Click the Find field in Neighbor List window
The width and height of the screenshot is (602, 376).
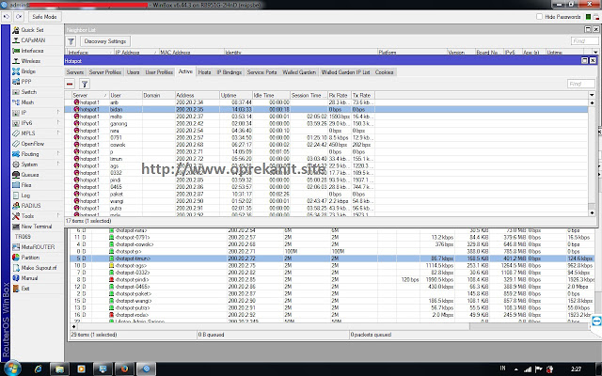[x=585, y=41]
